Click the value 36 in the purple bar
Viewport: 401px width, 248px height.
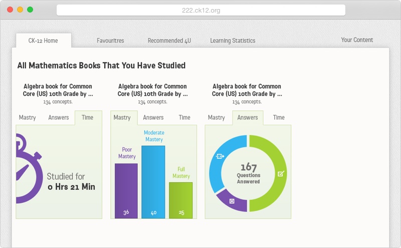click(126, 212)
